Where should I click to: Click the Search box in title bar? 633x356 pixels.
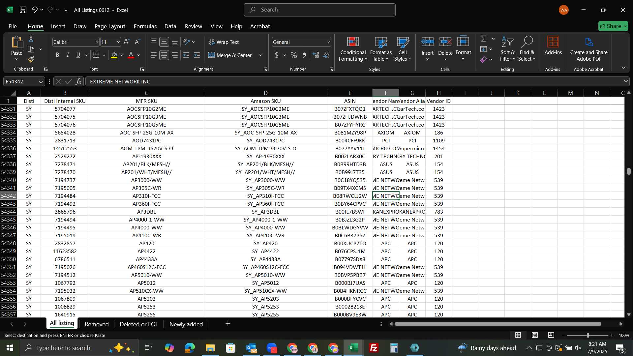(319, 10)
